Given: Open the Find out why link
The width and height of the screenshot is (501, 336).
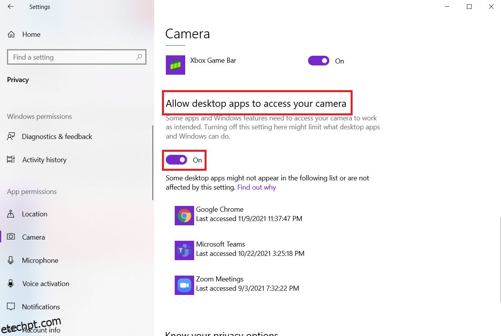Looking at the screenshot, I should pyautogui.click(x=257, y=187).
